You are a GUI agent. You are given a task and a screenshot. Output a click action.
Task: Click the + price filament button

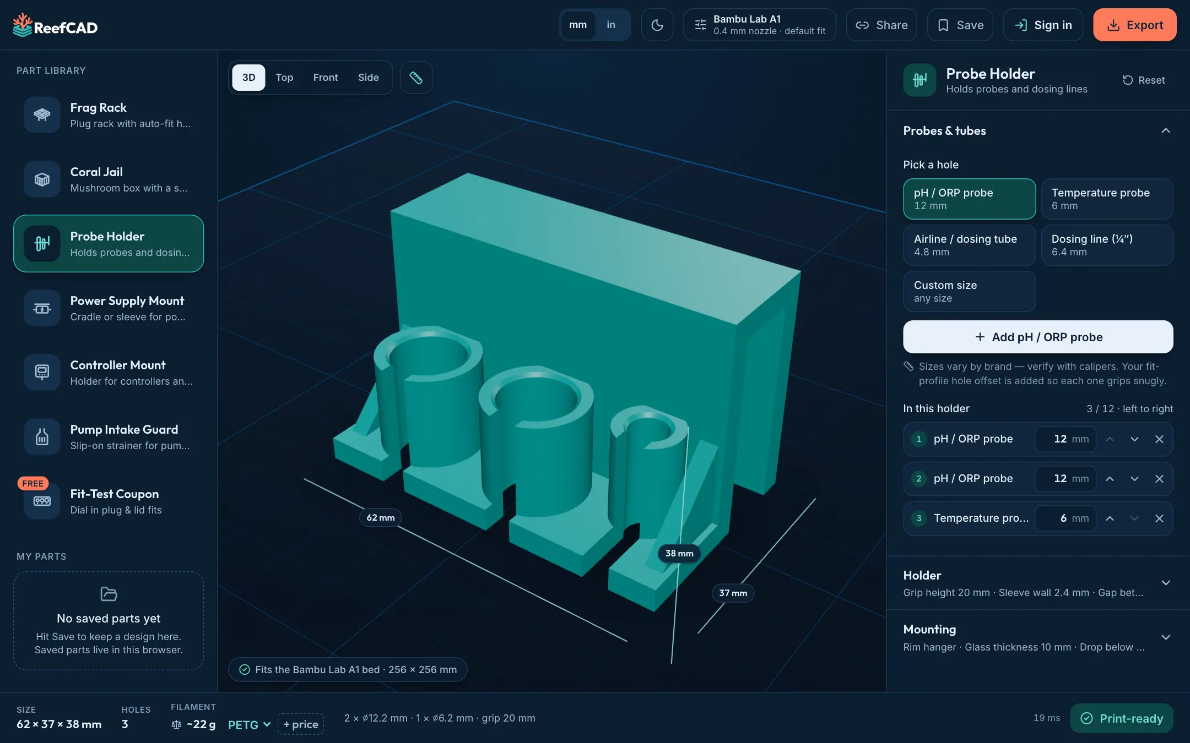click(300, 724)
